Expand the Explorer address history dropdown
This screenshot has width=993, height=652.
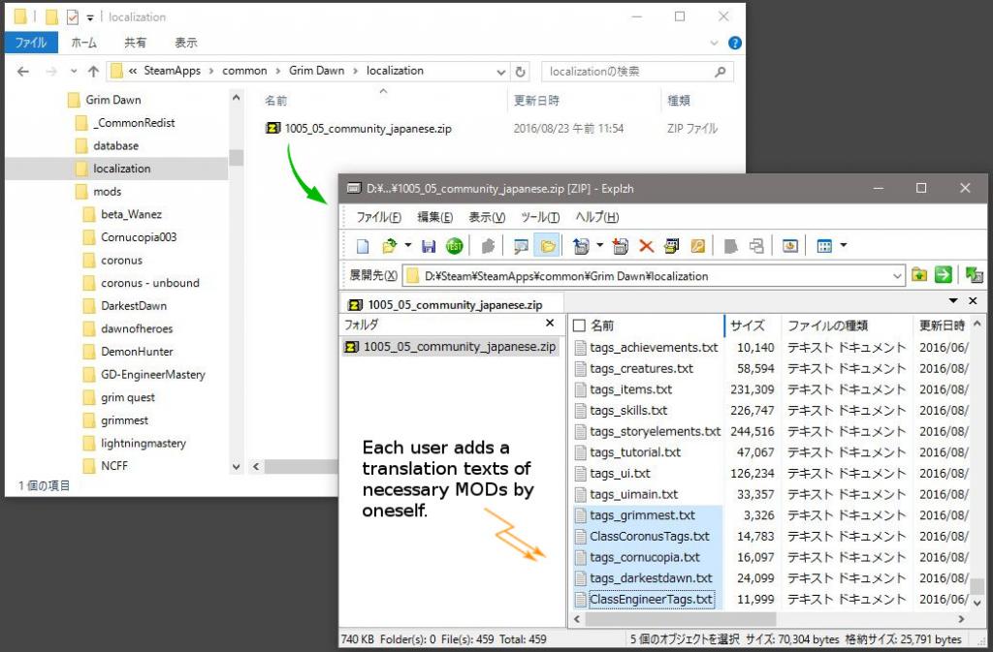[x=500, y=71]
